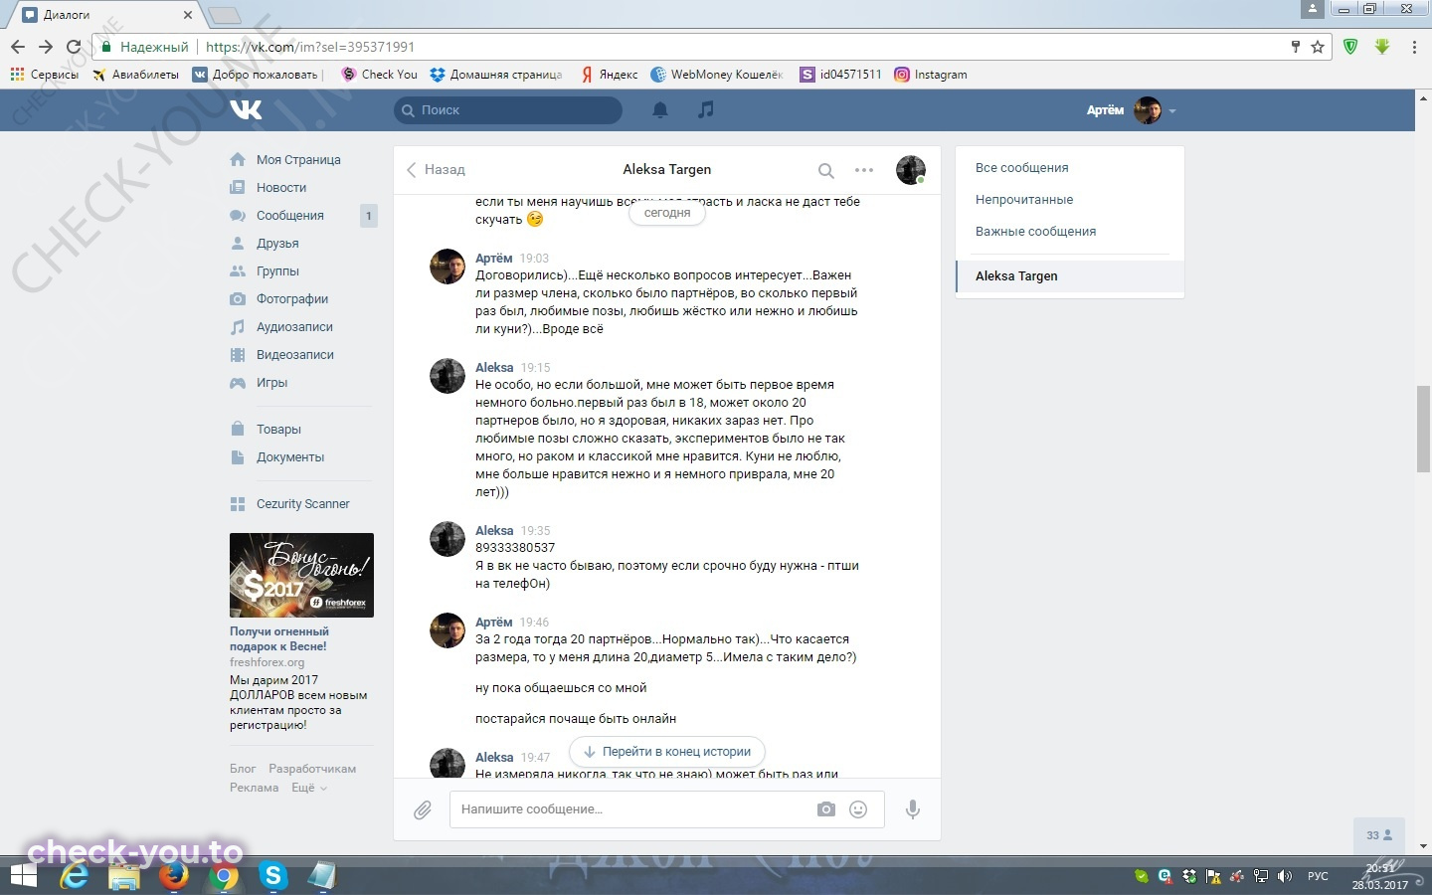The height and width of the screenshot is (895, 1432).
Task: Attach a photo with camera icon
Action: click(x=826, y=809)
